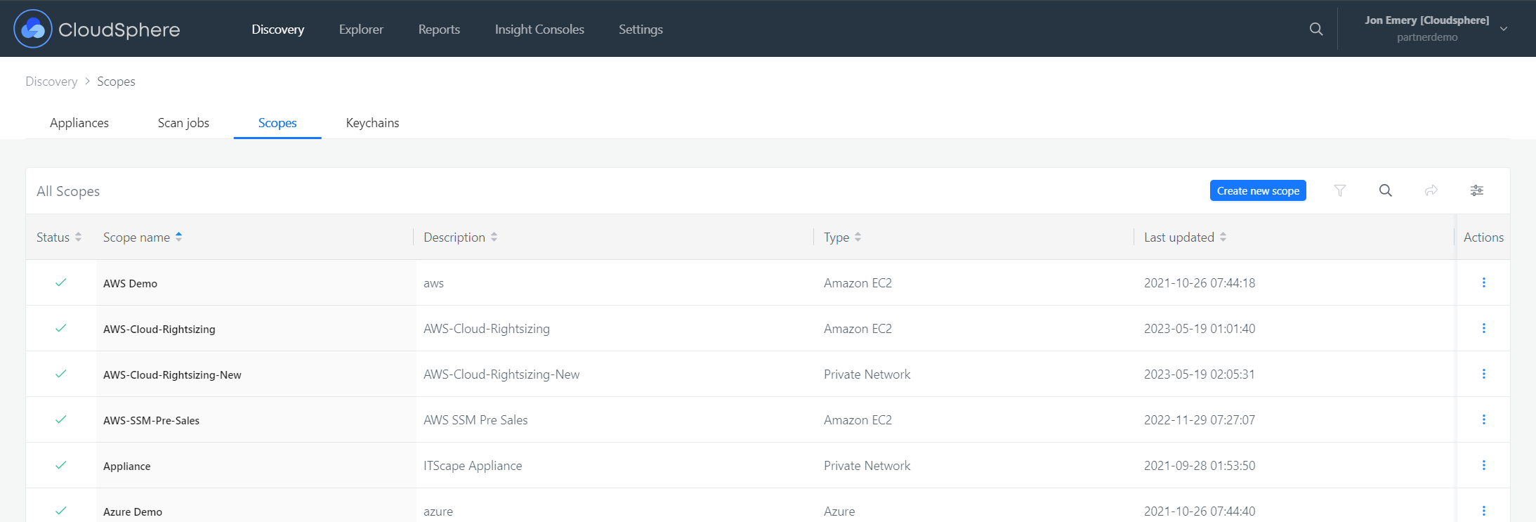Open the Discovery top menu
Screen dimensions: 1536x522
[x=278, y=30]
